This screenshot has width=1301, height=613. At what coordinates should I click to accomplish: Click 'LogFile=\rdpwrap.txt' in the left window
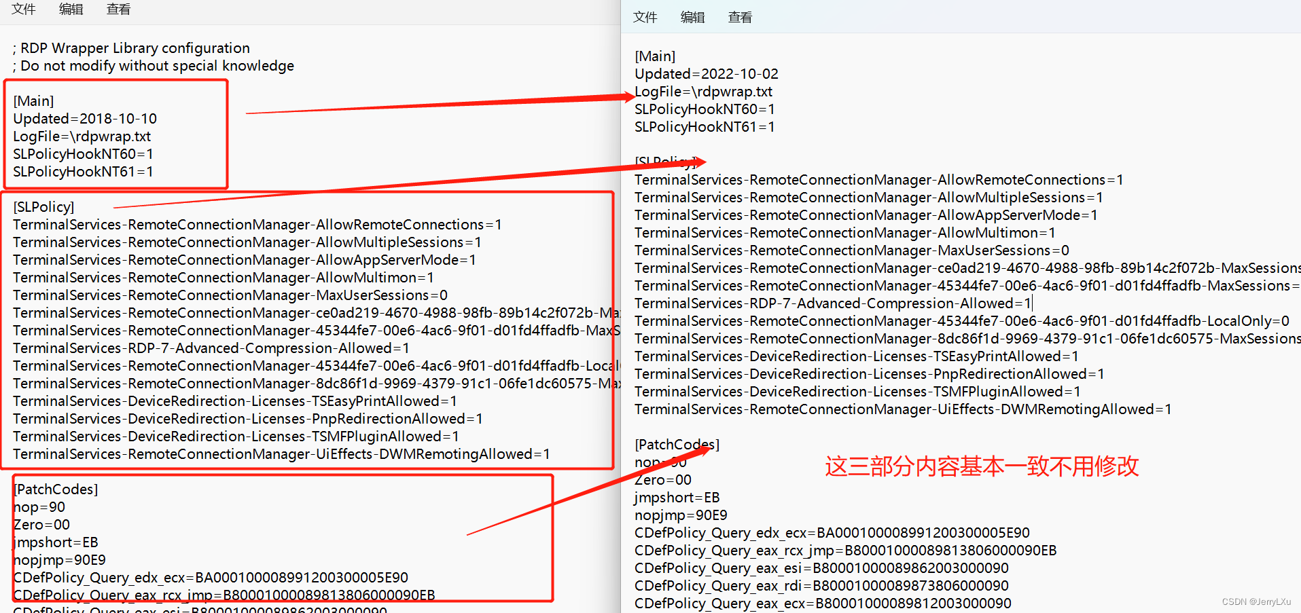click(82, 136)
